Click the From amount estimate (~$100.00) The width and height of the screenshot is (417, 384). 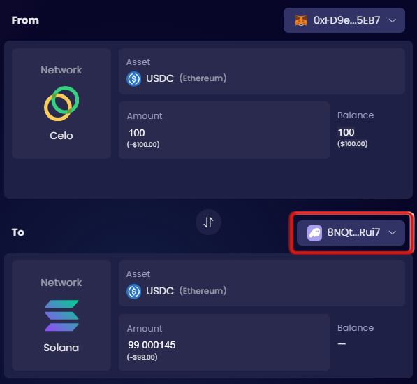point(143,144)
